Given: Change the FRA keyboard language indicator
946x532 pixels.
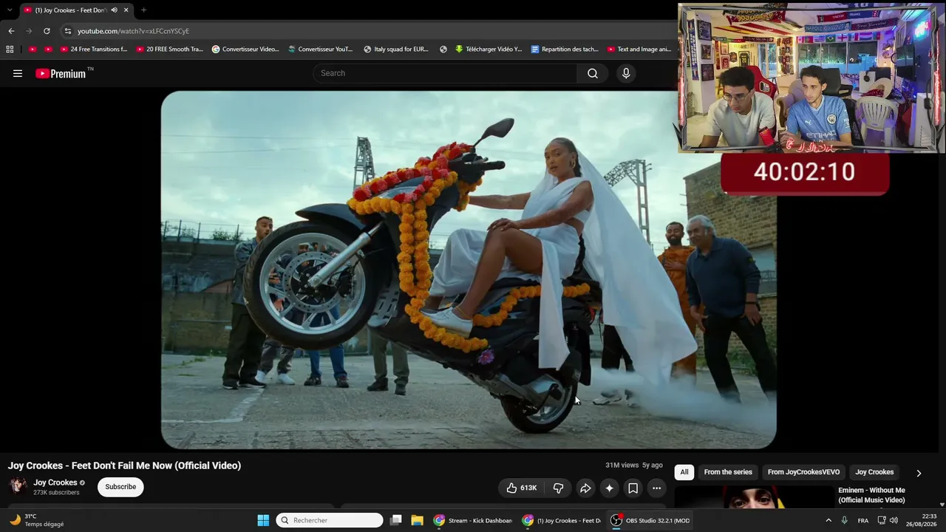Looking at the screenshot, I should click(x=863, y=520).
